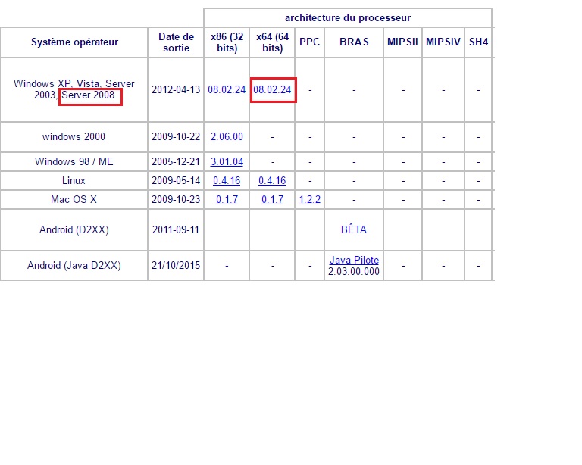
Task: Open the Mac OS X x64 0.1.7 link
Action: point(272,199)
